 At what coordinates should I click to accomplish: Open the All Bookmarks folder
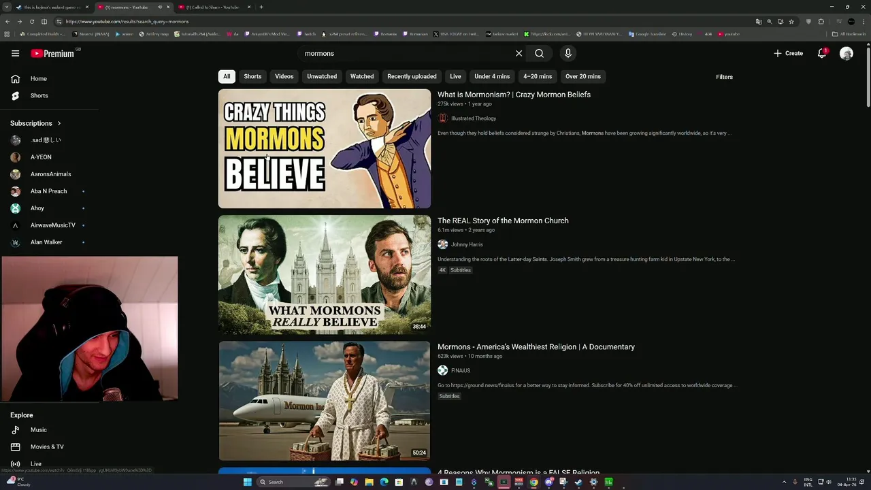click(x=849, y=34)
